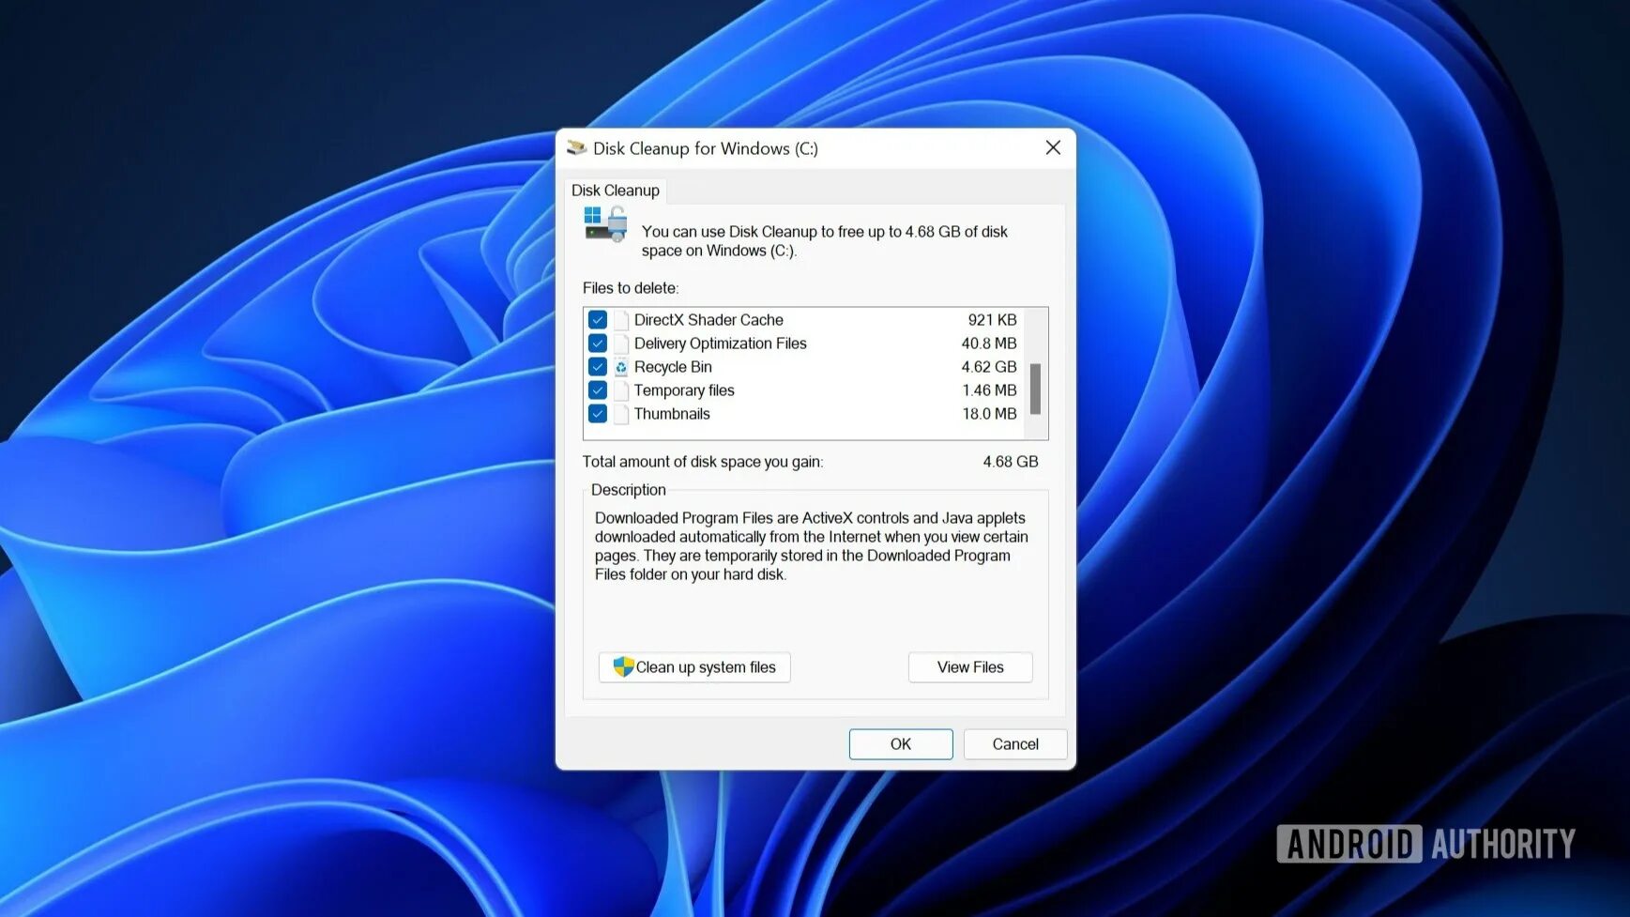
Task: Select the Temporary files row label
Action: 684,390
